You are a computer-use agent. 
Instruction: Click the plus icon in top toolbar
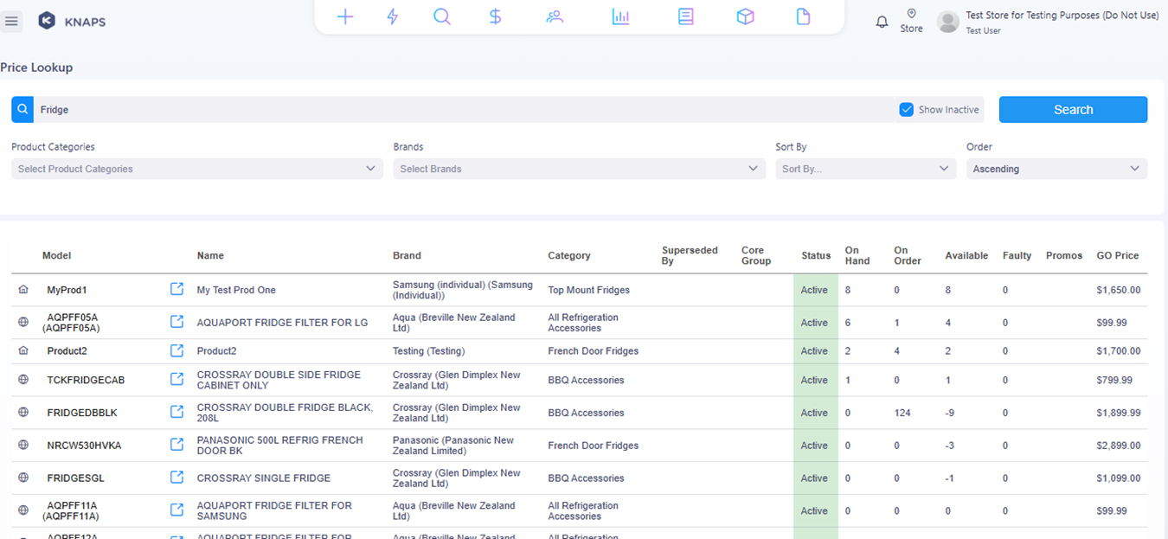pos(345,16)
